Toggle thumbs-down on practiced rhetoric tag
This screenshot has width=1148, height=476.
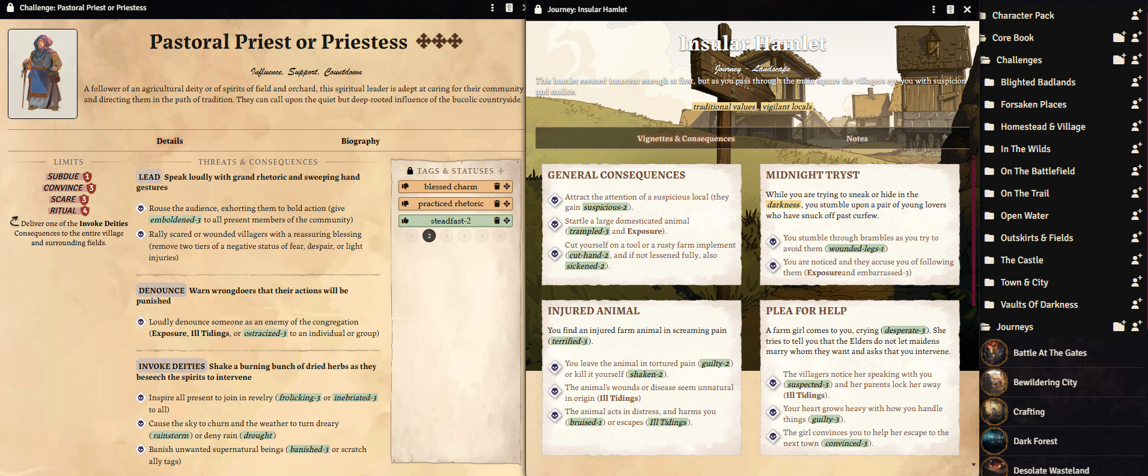pos(405,204)
